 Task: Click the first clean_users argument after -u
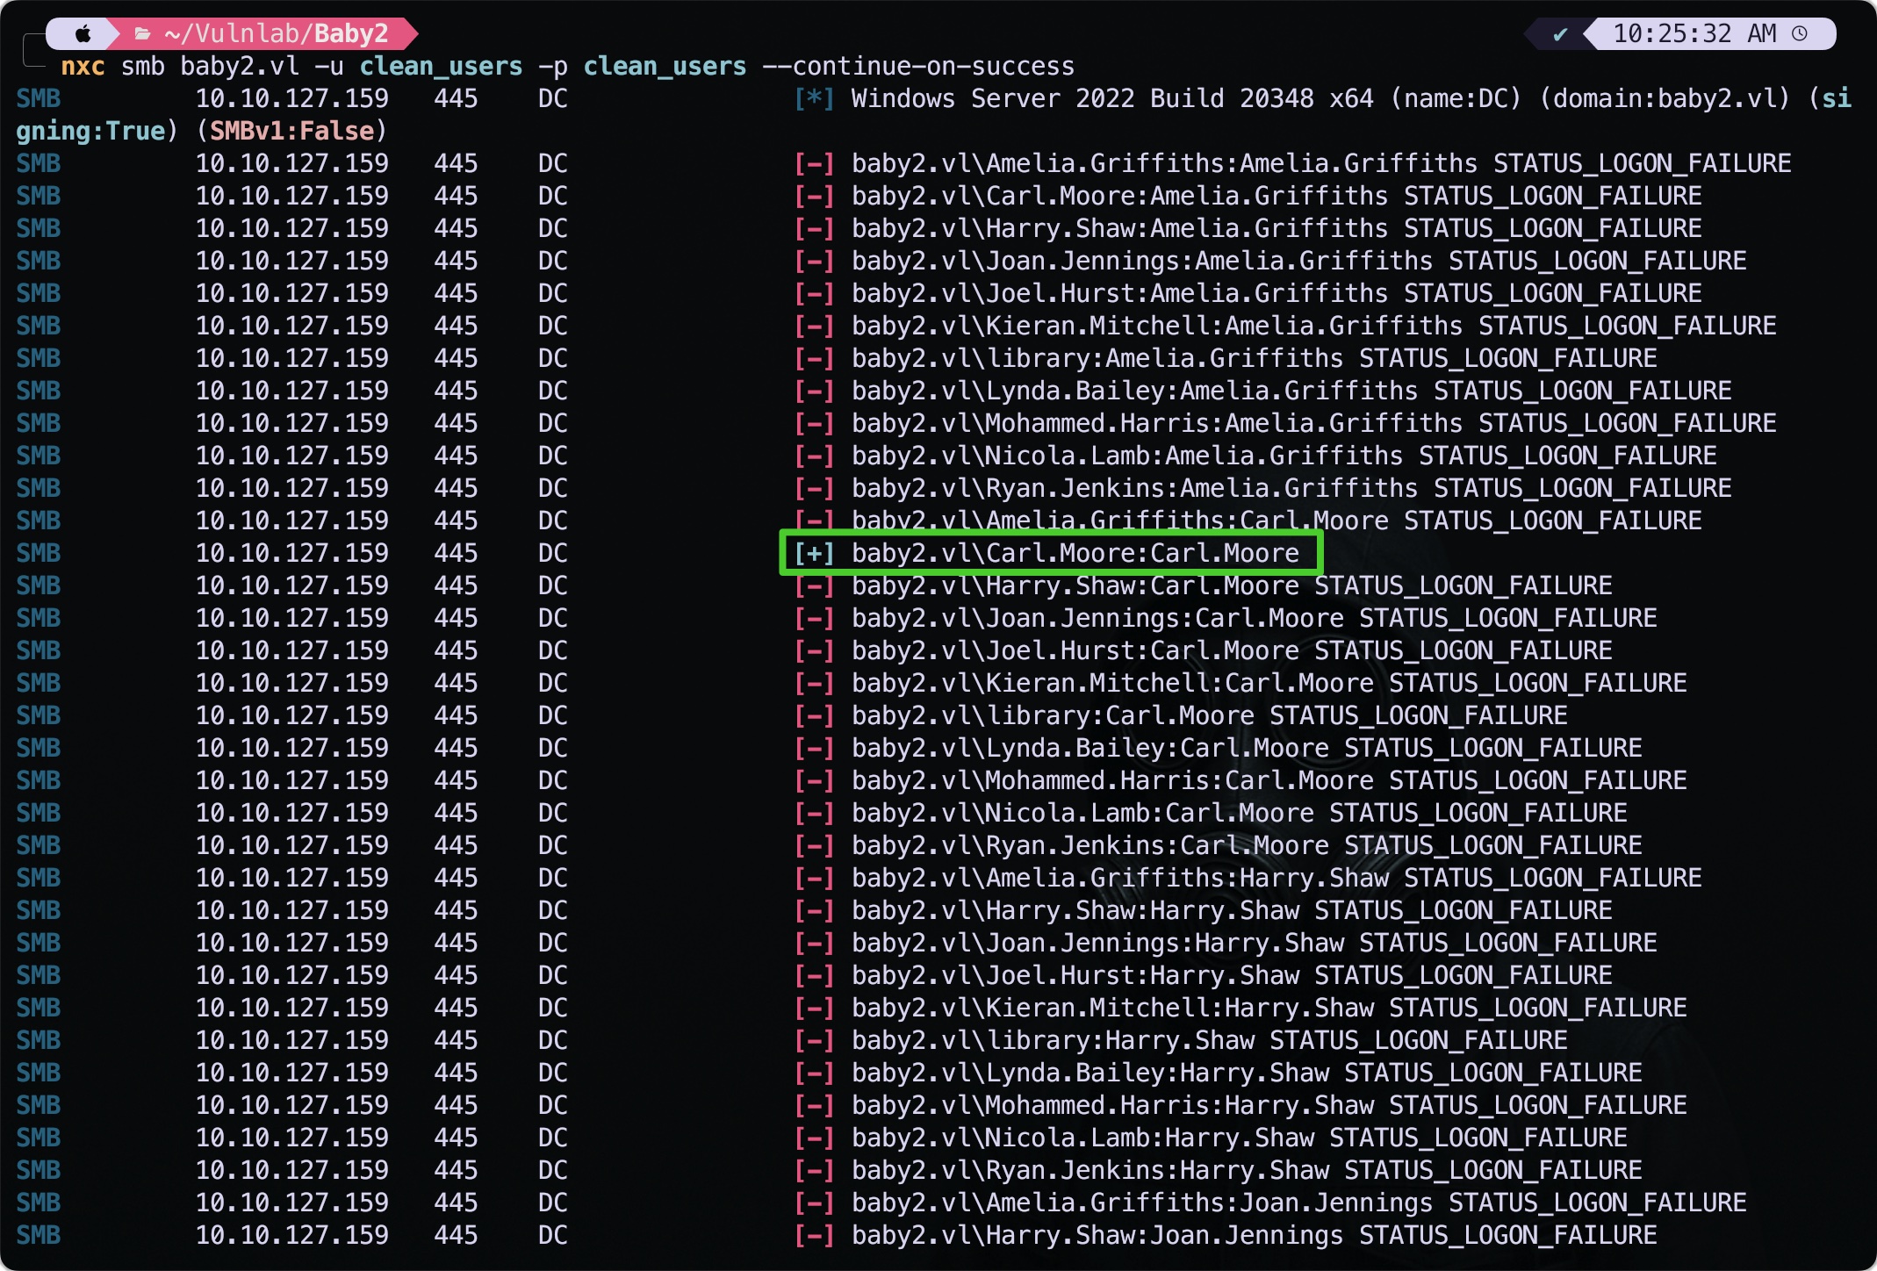pyautogui.click(x=441, y=67)
